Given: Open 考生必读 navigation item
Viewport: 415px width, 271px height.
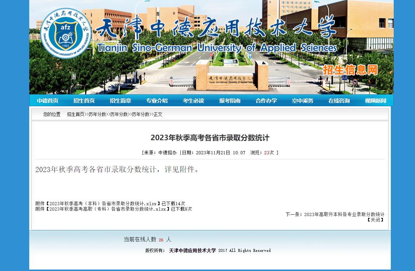Looking at the screenshot, I should pyautogui.click(x=193, y=101).
